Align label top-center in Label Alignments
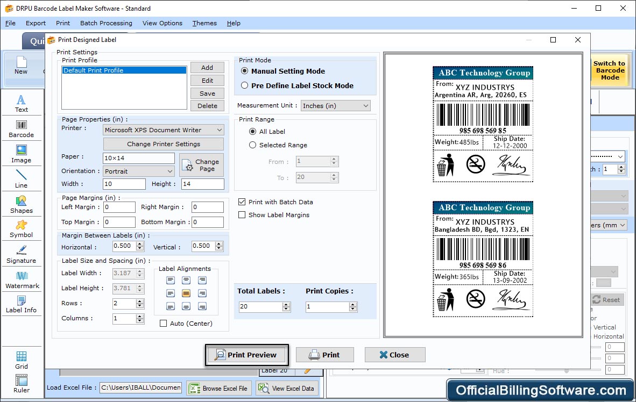The image size is (636, 402). coord(186,280)
